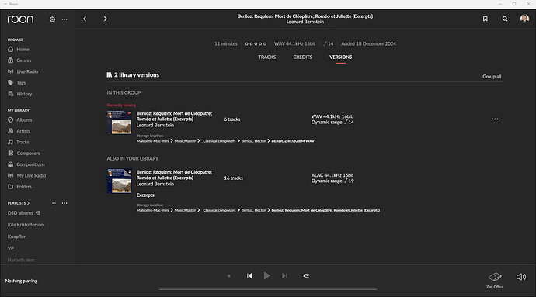536x297 pixels.
Task: Select the Zen Office audio zone
Action: point(495,280)
